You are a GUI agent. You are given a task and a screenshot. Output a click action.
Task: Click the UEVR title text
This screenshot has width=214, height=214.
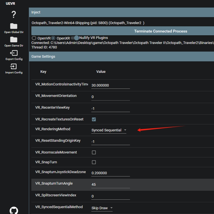coord(10,4)
